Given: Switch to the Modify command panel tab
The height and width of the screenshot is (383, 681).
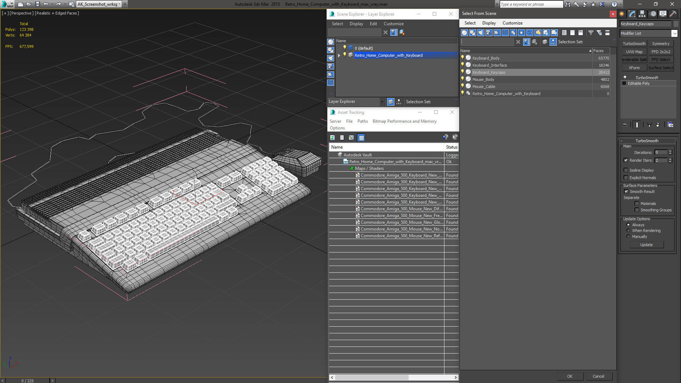Looking at the screenshot, I should (632, 14).
